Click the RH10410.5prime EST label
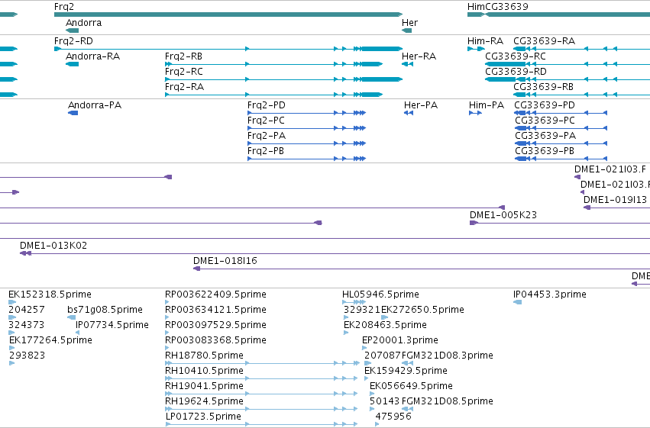This screenshot has width=650, height=428. pyautogui.click(x=204, y=371)
